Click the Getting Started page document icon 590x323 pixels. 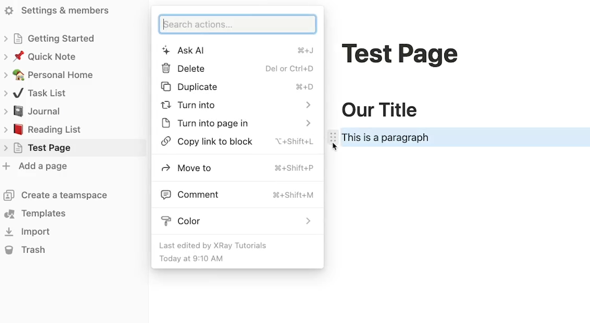[18, 39]
